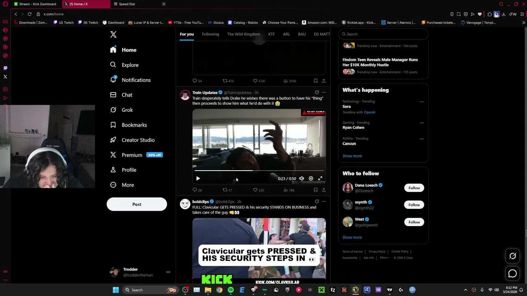View analytics of Train Updates post
Image resolution: width=527 pixels, height=296 pixels.
click(289, 190)
